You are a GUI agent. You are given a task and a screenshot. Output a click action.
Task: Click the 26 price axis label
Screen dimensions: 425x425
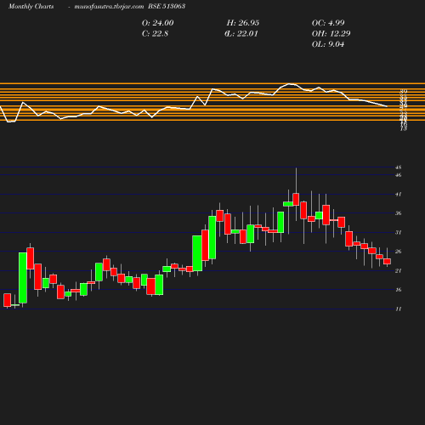(x=399, y=252)
